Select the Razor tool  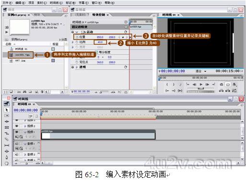(x=7, y=139)
